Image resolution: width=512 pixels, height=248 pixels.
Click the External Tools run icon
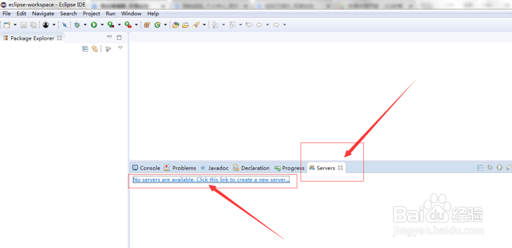point(129,25)
